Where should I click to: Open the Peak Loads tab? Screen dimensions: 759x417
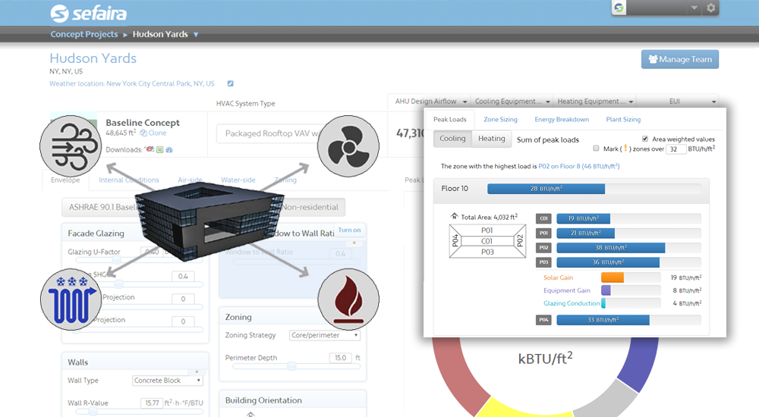coord(449,120)
